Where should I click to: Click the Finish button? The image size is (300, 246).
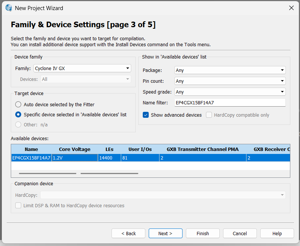[203, 233]
